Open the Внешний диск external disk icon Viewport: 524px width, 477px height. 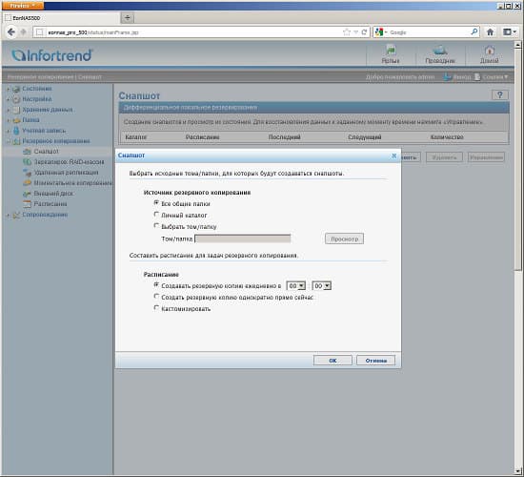(28, 194)
